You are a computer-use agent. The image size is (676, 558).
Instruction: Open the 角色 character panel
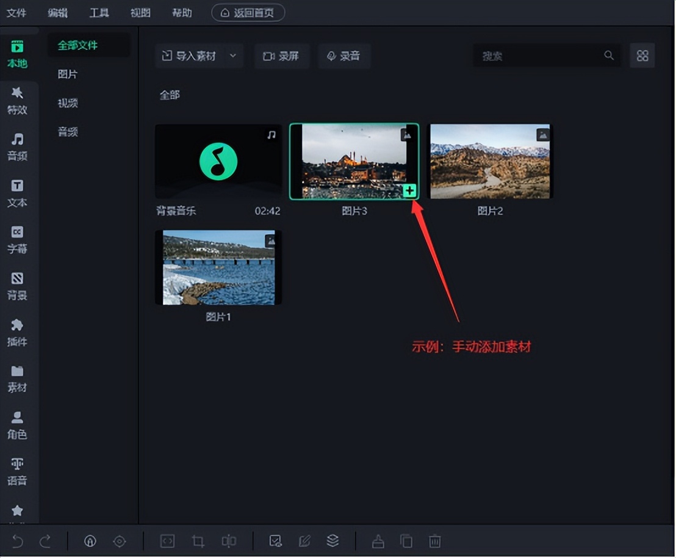pos(17,425)
